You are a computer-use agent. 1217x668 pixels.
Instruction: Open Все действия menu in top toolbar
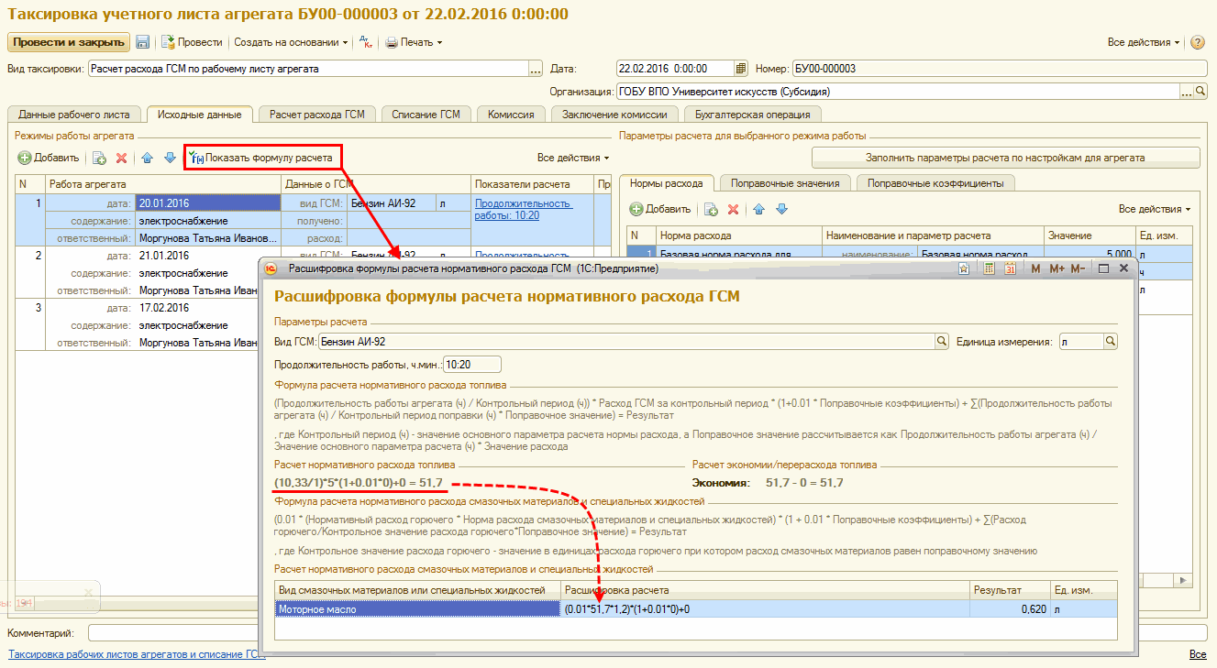coord(1145,42)
